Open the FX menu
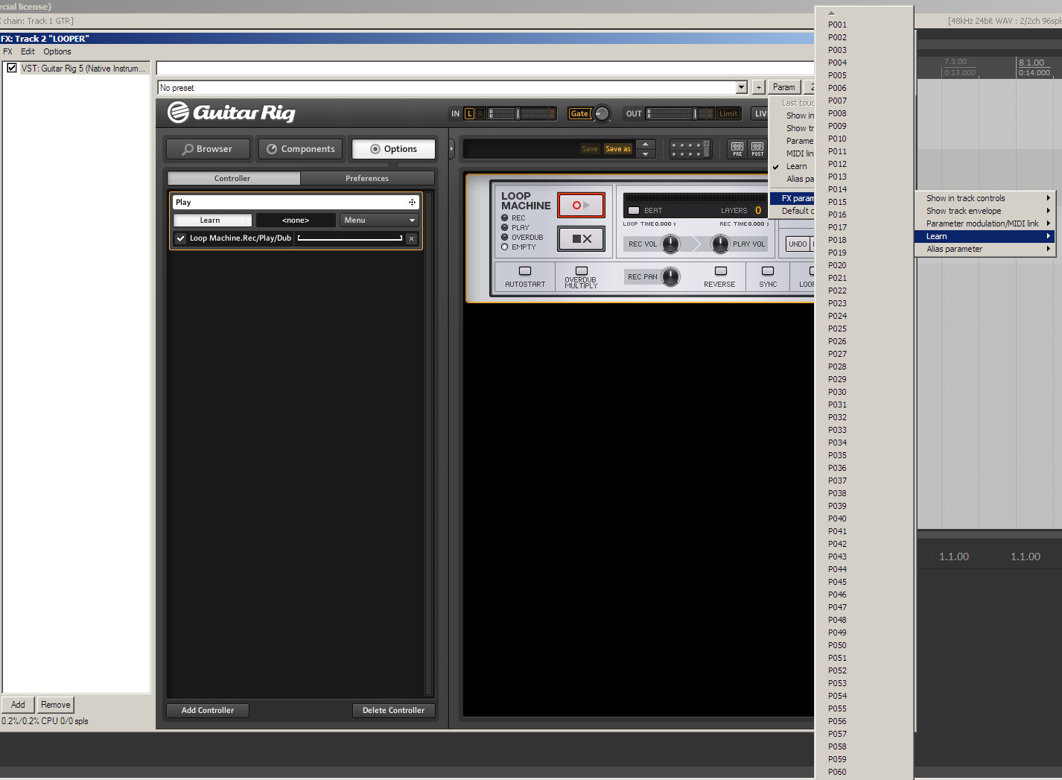This screenshot has width=1062, height=780. 7,51
